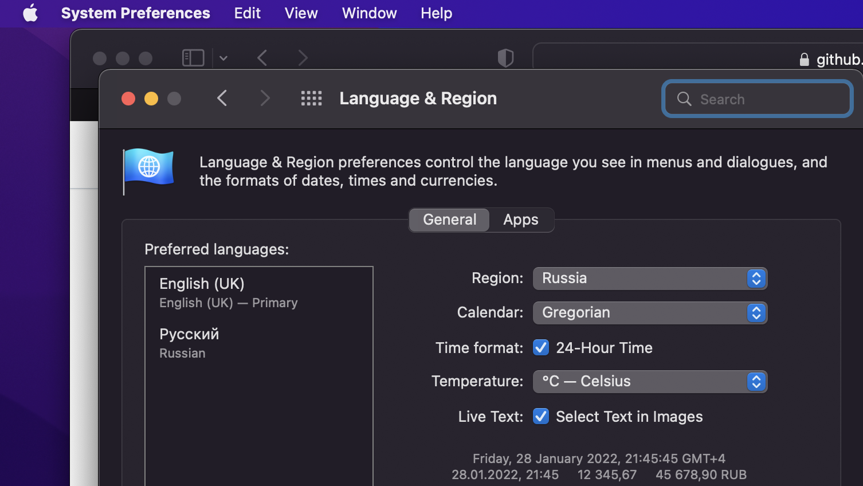The width and height of the screenshot is (863, 486).
Task: Open the Region dropdown showing Russia
Action: [649, 279]
